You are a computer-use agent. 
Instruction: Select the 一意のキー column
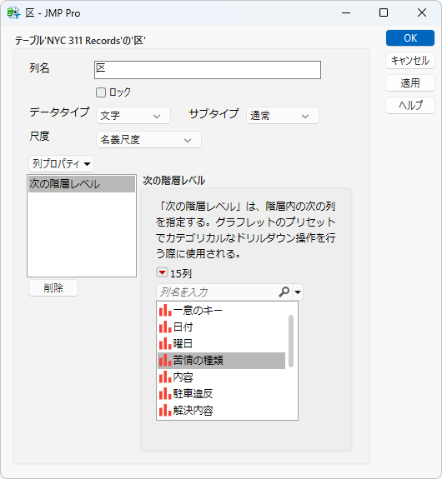coord(222,311)
